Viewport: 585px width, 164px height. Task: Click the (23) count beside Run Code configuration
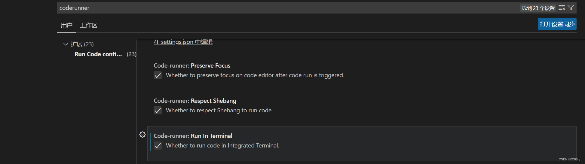pyautogui.click(x=131, y=54)
